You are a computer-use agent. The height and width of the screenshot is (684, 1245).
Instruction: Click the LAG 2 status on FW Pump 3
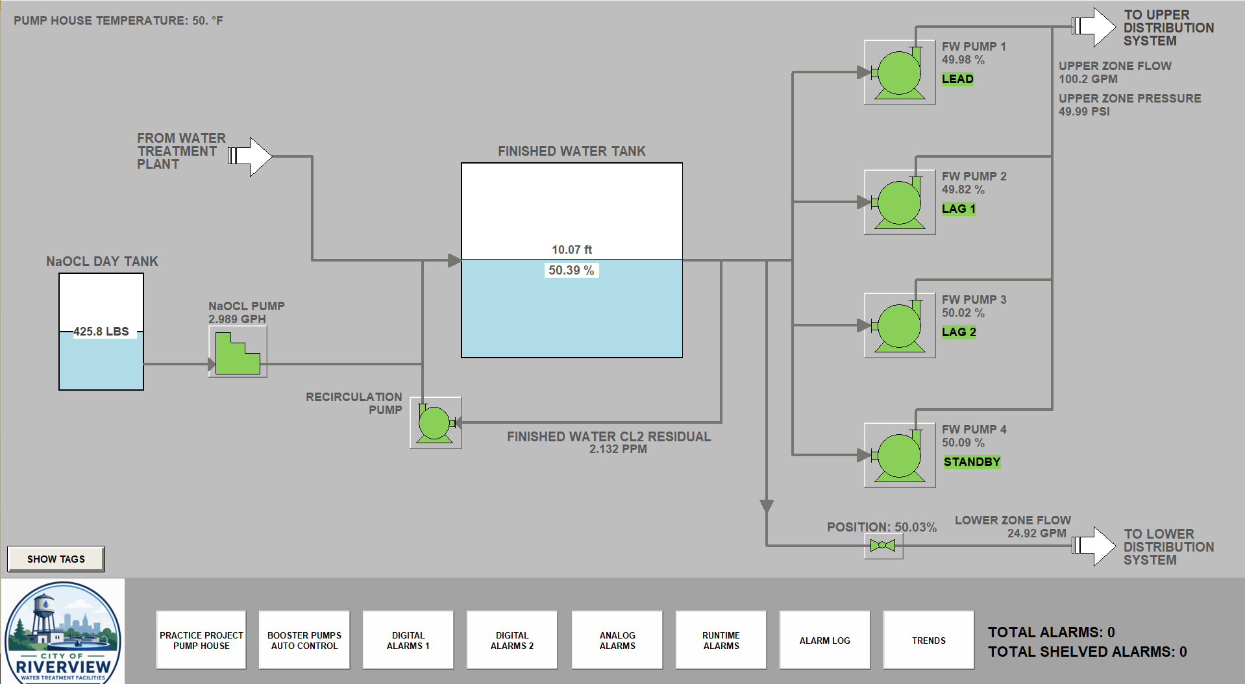click(959, 332)
